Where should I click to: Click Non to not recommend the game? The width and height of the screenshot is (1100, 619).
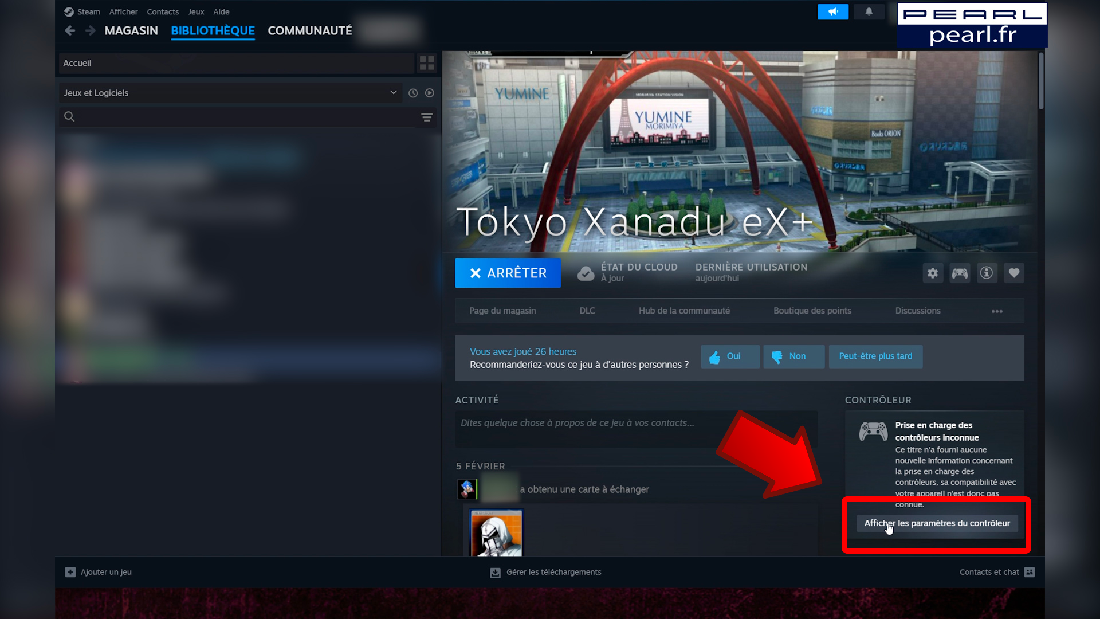[x=794, y=356]
